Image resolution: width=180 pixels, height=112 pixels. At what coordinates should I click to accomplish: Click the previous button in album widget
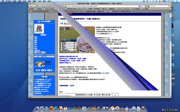point(44,70)
